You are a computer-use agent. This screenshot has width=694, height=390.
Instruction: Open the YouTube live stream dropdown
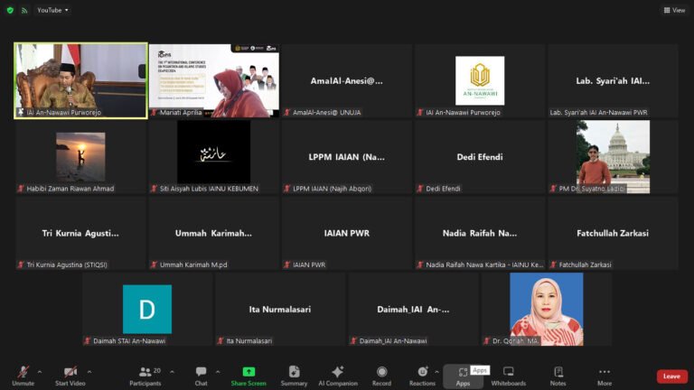(52, 10)
